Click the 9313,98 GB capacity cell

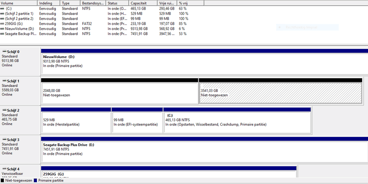pyautogui.click(x=139, y=29)
